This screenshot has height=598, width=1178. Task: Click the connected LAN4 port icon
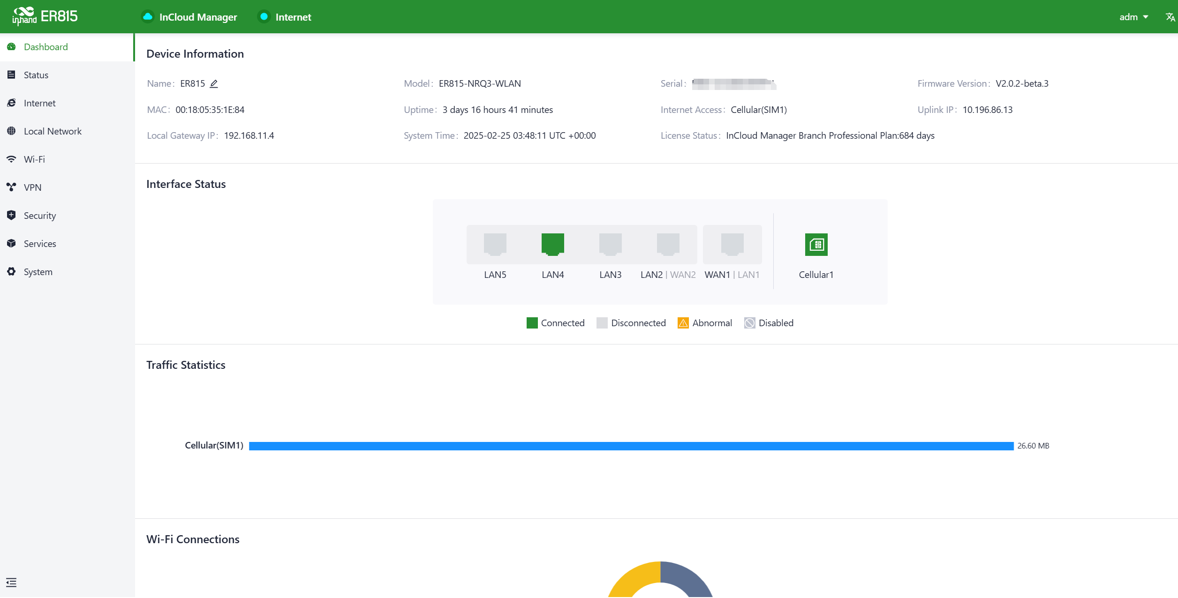point(552,244)
